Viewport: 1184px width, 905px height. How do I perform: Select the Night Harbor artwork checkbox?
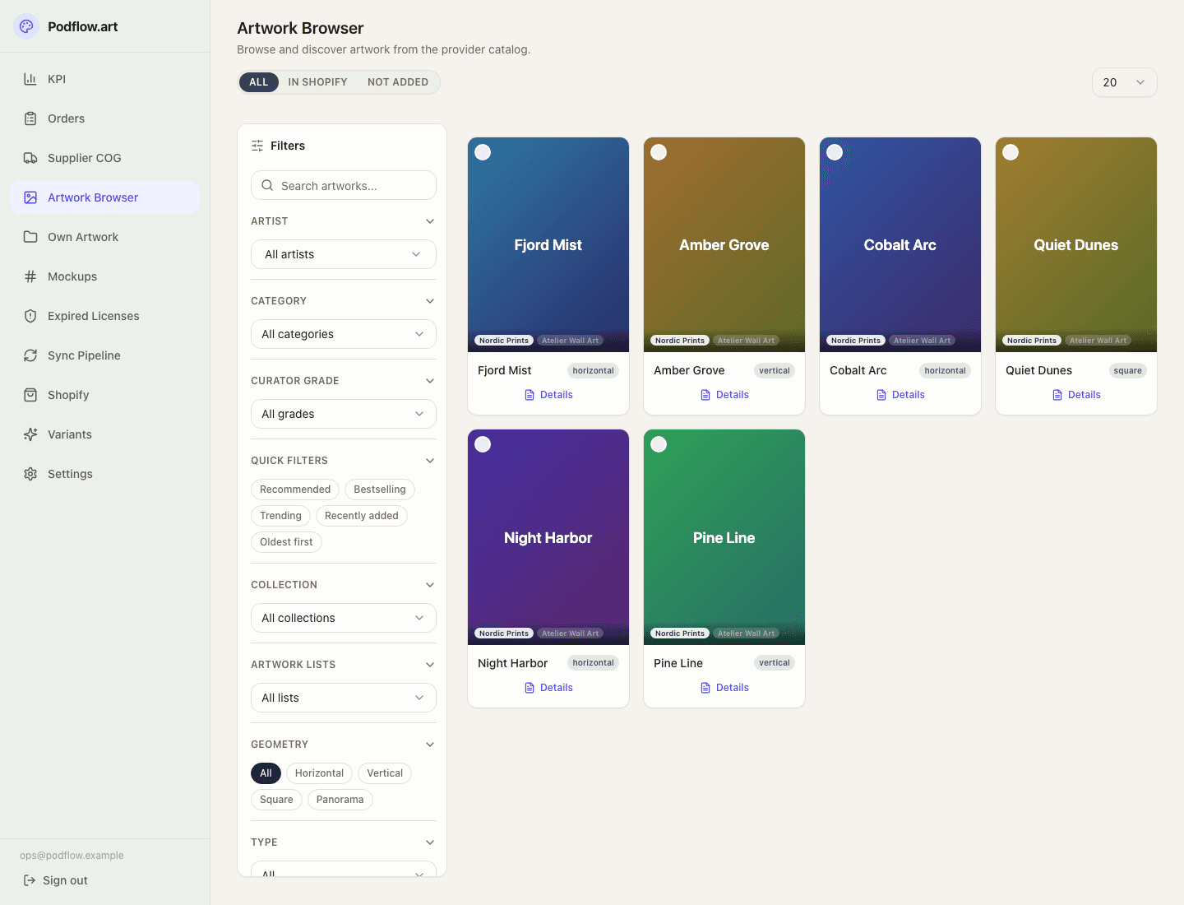[x=483, y=444]
